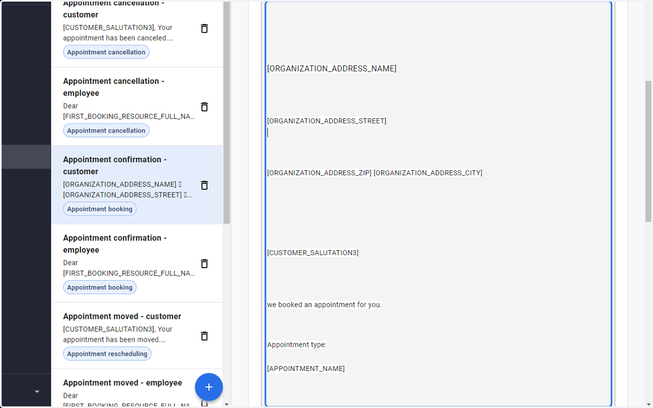The image size is (653, 408).
Task: Click the [ORGANIZATION_ADDRESS_CITY] placeholder
Action: 428,173
